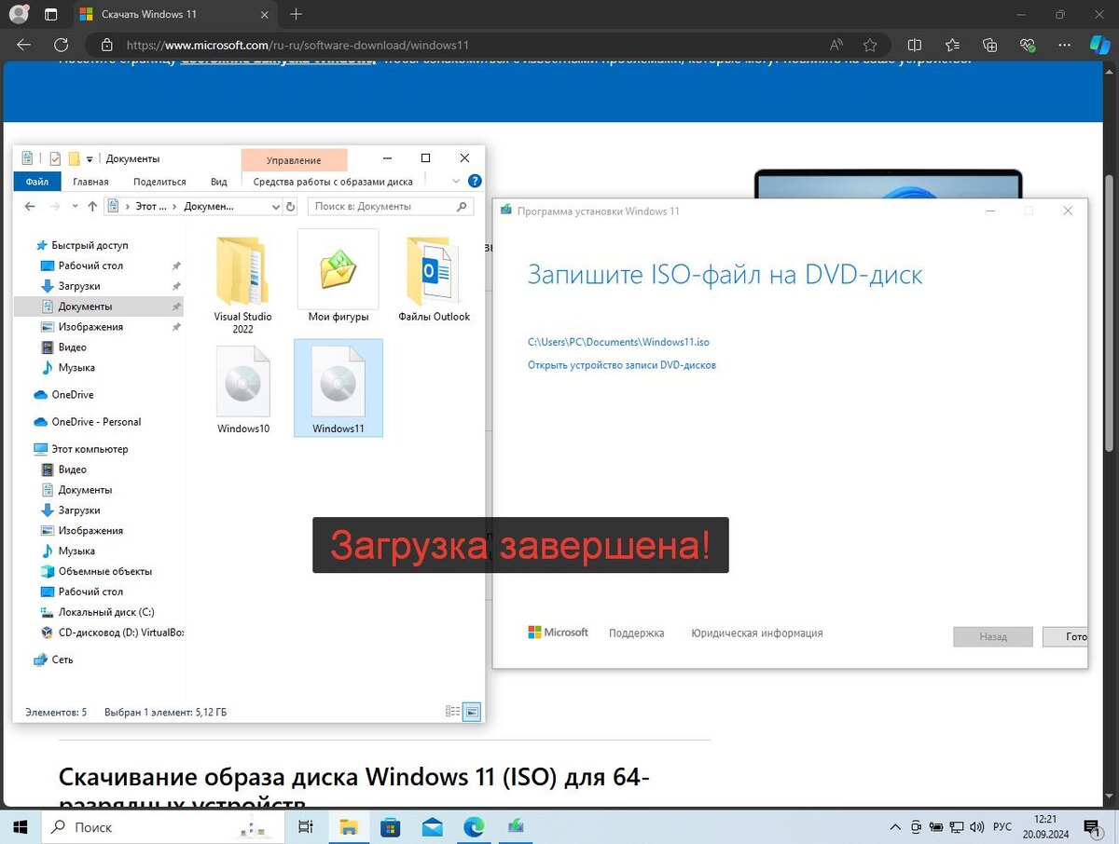Go back in the Edge browser

(24, 45)
